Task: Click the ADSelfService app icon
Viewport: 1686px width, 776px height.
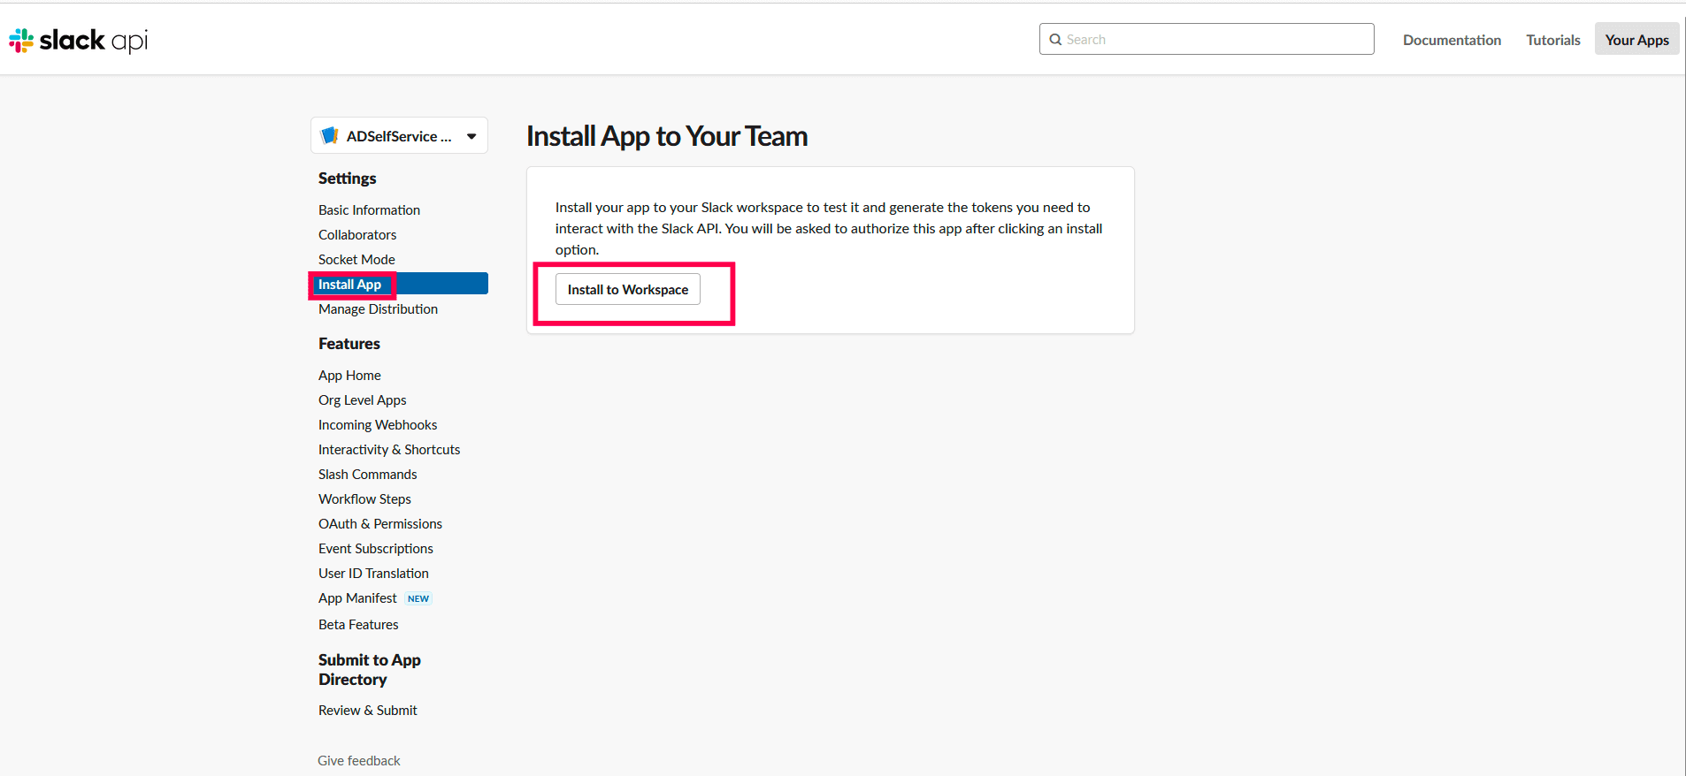Action: click(x=330, y=135)
